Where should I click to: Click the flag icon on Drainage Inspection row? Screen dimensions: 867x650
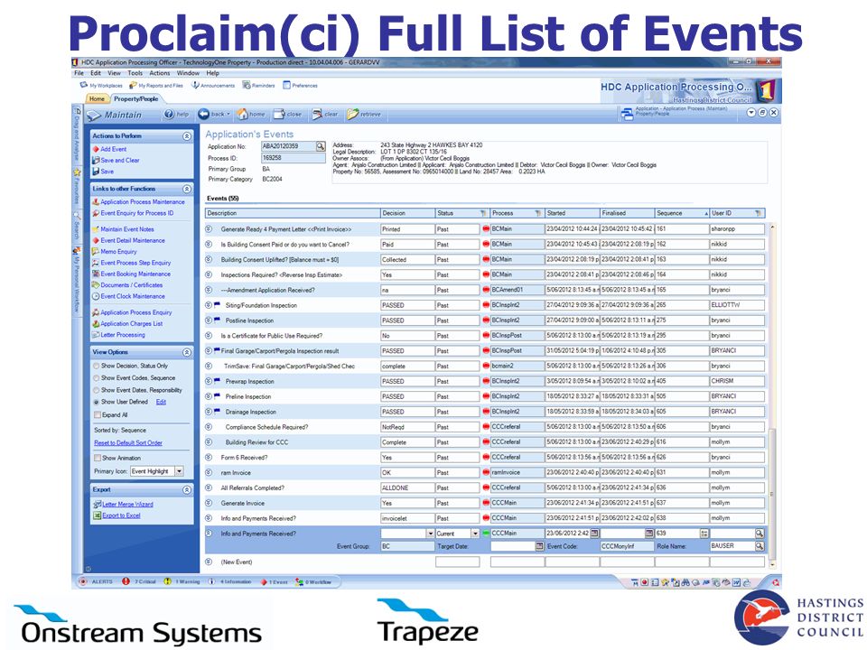217,412
